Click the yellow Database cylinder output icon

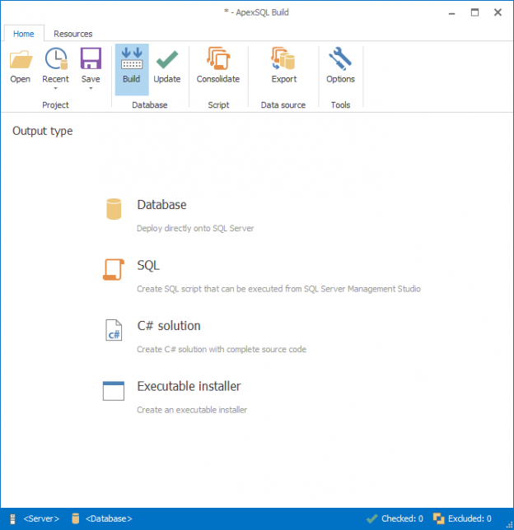[x=114, y=209]
